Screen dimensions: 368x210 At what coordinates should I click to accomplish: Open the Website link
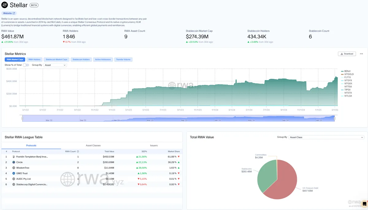pos(9,13)
